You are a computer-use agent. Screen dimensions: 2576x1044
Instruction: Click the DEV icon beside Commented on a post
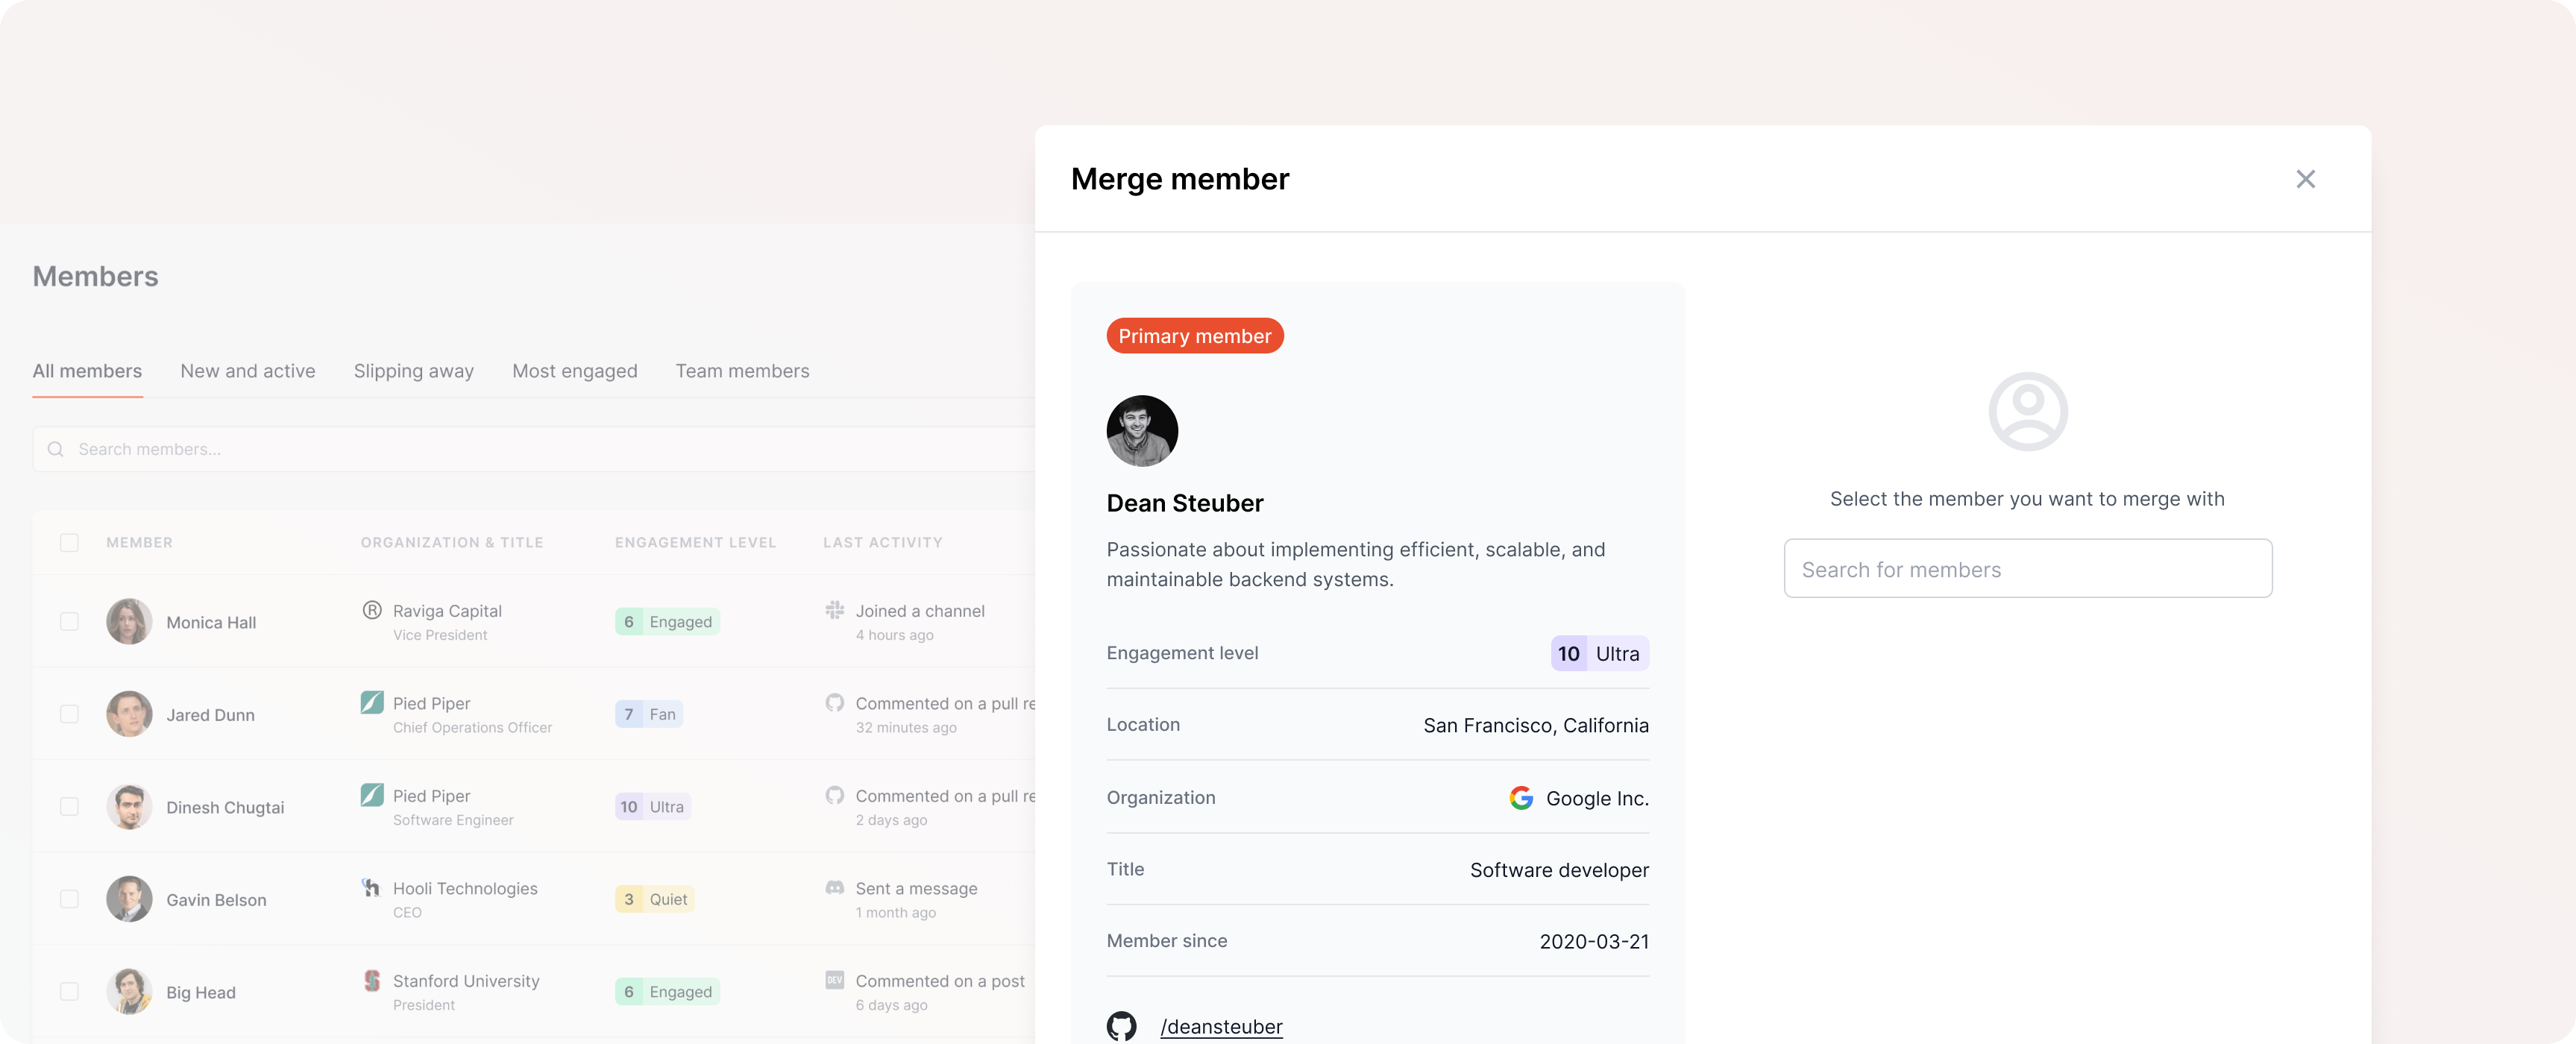click(835, 980)
